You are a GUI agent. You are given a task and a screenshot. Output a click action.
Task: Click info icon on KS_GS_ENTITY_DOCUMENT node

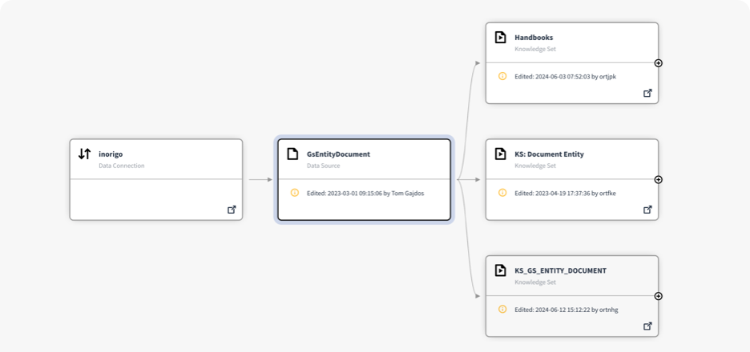click(502, 309)
